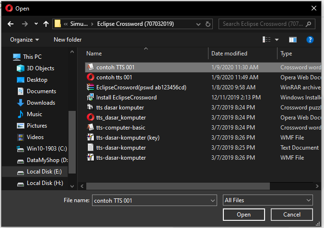Select tts-dasar-komputer Text Document
Image resolution: width=324 pixels, height=228 pixels.
click(203, 148)
